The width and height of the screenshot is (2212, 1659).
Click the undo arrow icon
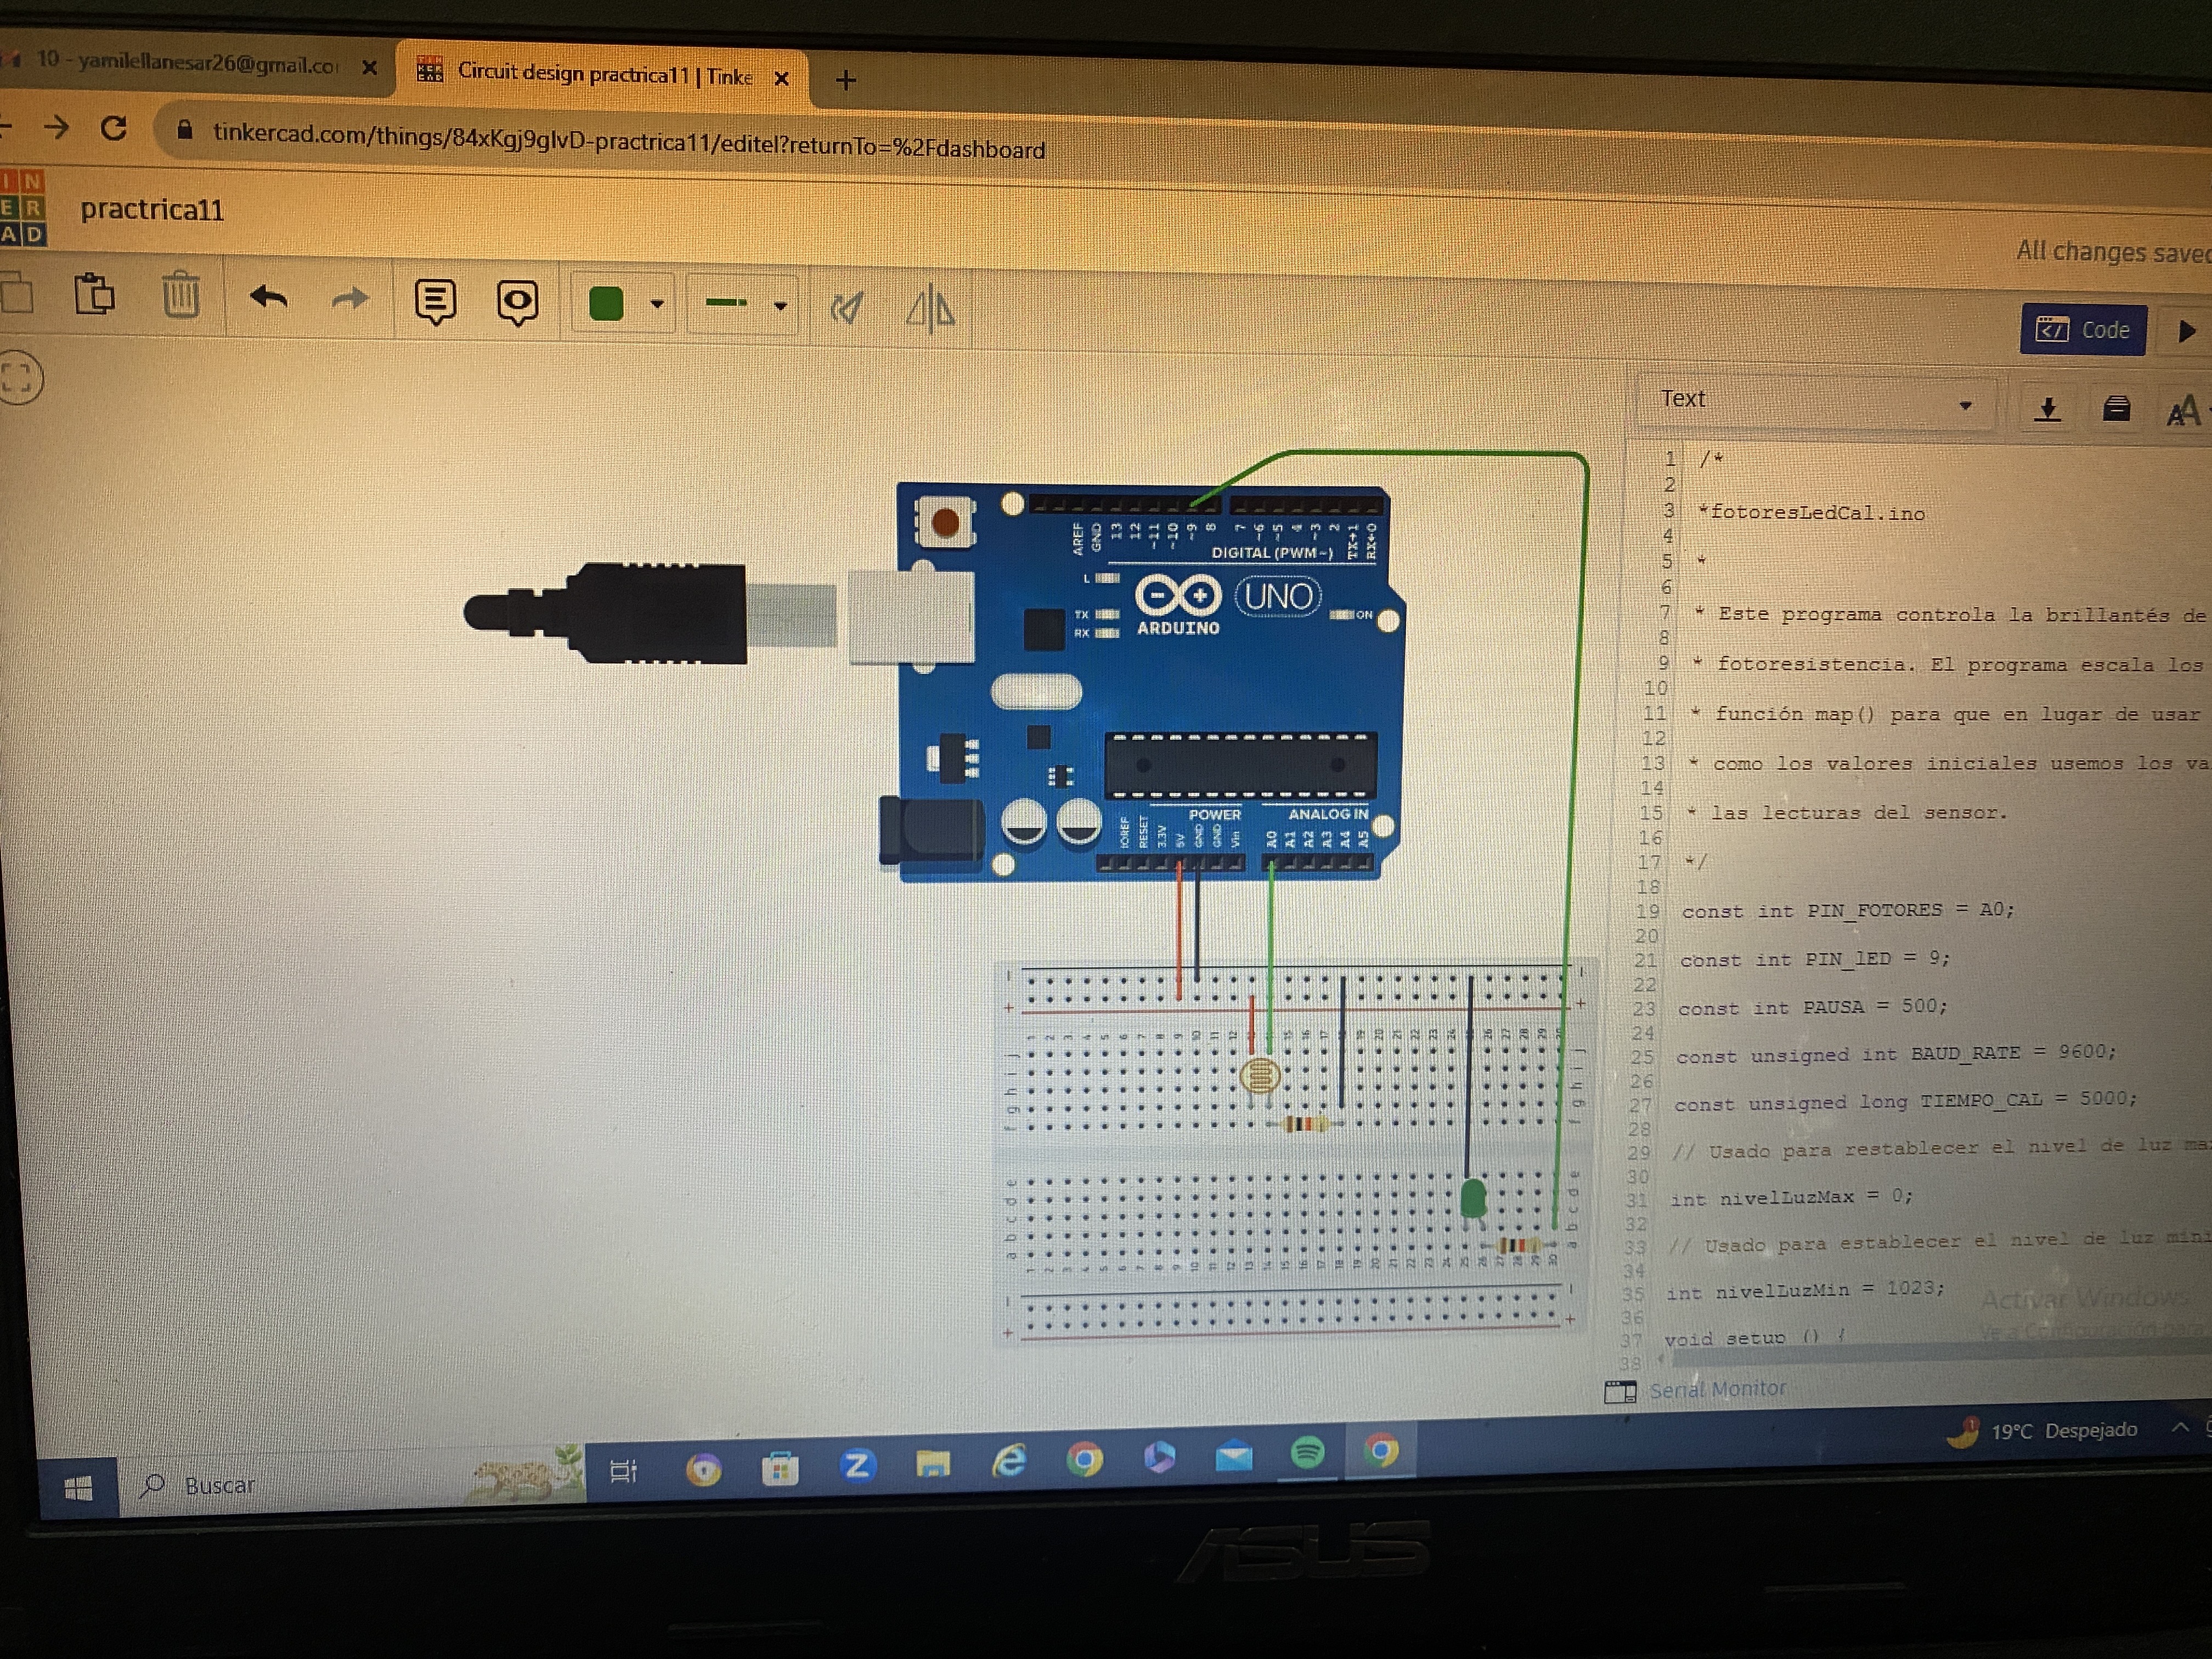point(268,298)
